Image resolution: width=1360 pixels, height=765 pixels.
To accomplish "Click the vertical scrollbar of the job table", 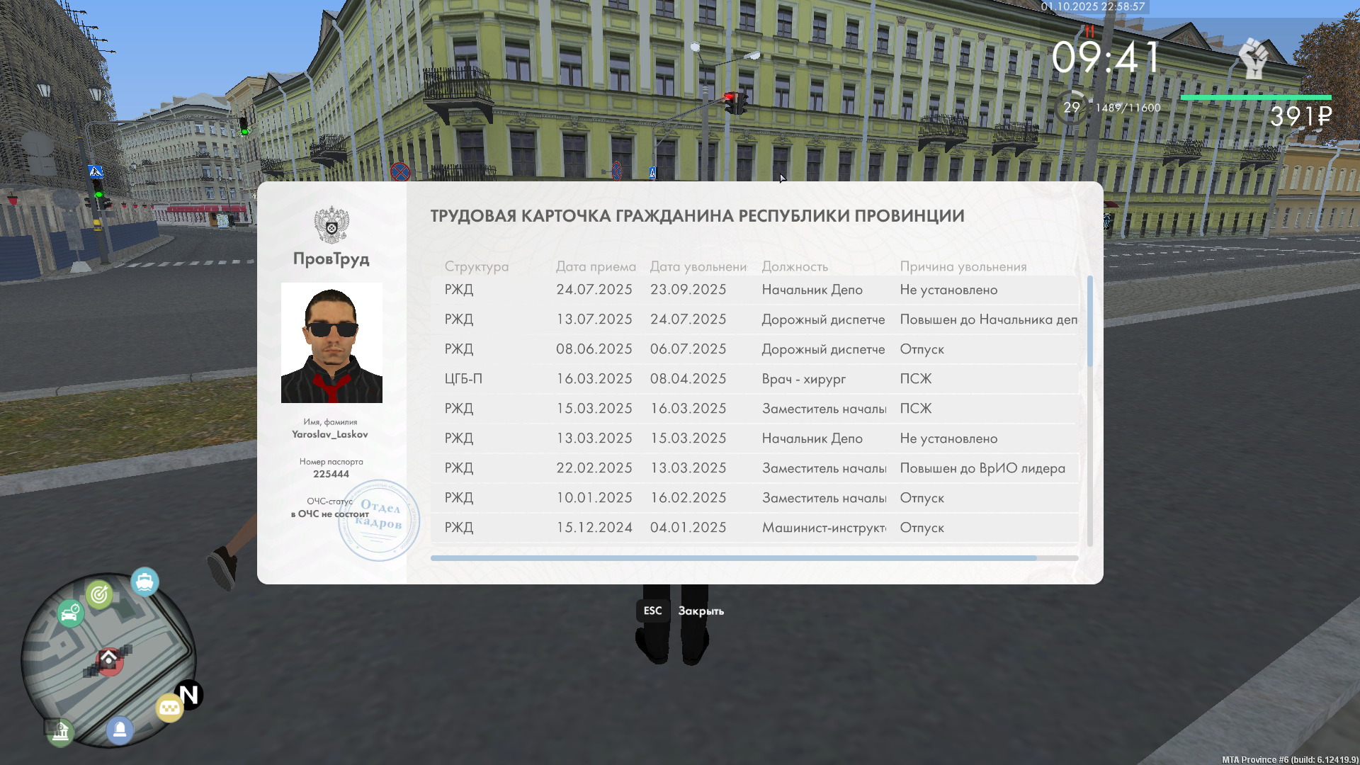I will pyautogui.click(x=1089, y=322).
